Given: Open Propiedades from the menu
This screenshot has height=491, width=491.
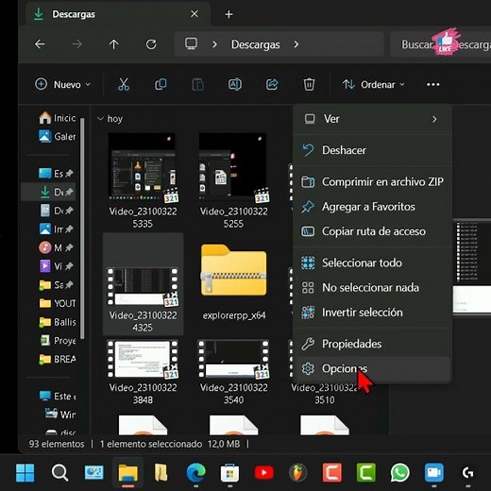Looking at the screenshot, I should click(x=373, y=344).
